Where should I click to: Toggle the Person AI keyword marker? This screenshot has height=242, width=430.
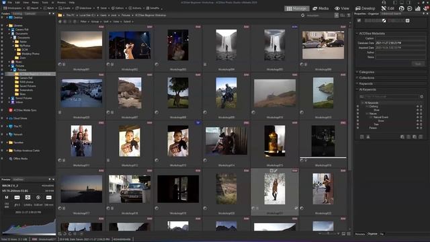[x=357, y=128]
